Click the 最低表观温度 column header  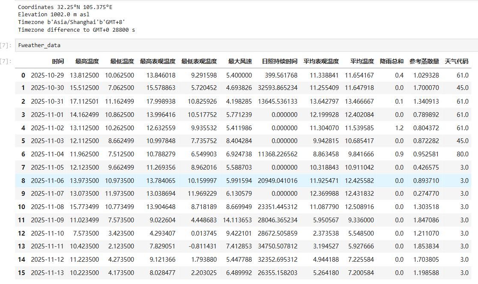coord(199,61)
